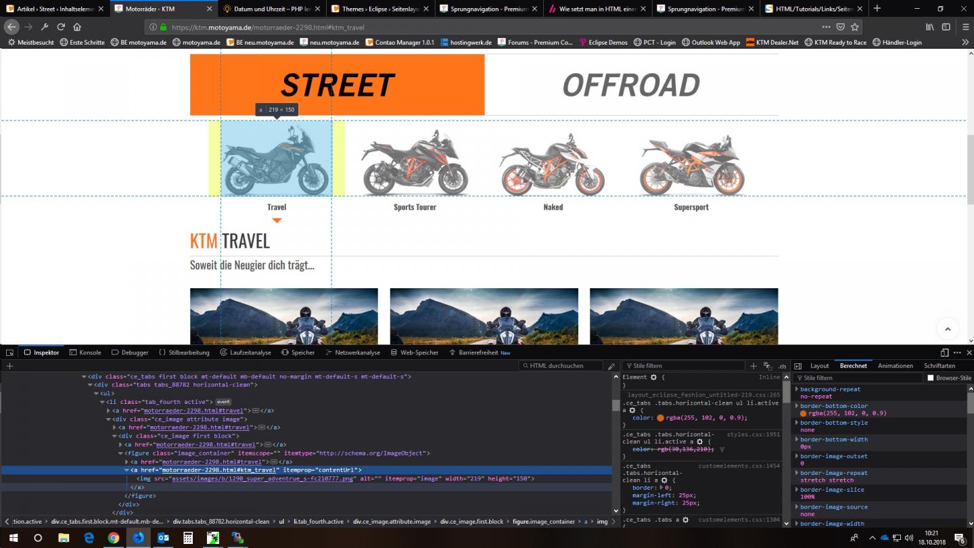The width and height of the screenshot is (974, 548).
Task: Enable the Browser-Stile checkbox
Action: pyautogui.click(x=931, y=378)
